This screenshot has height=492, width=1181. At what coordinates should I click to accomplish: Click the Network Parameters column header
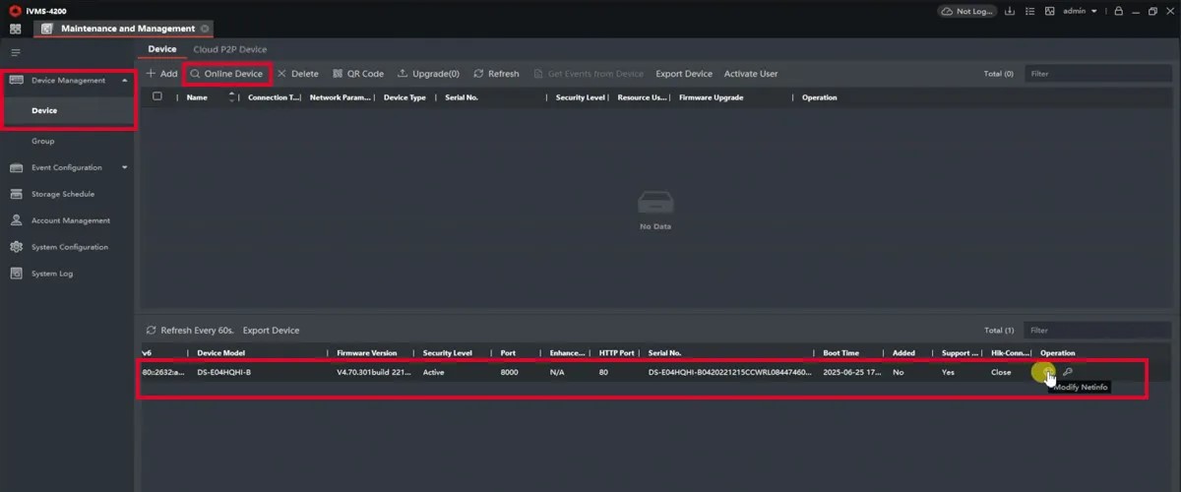[x=341, y=97]
